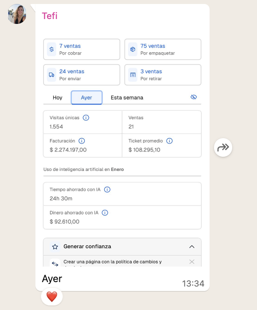The width and height of the screenshot is (257, 310).
Task: Click the message caption Ayer
Action: click(52, 279)
